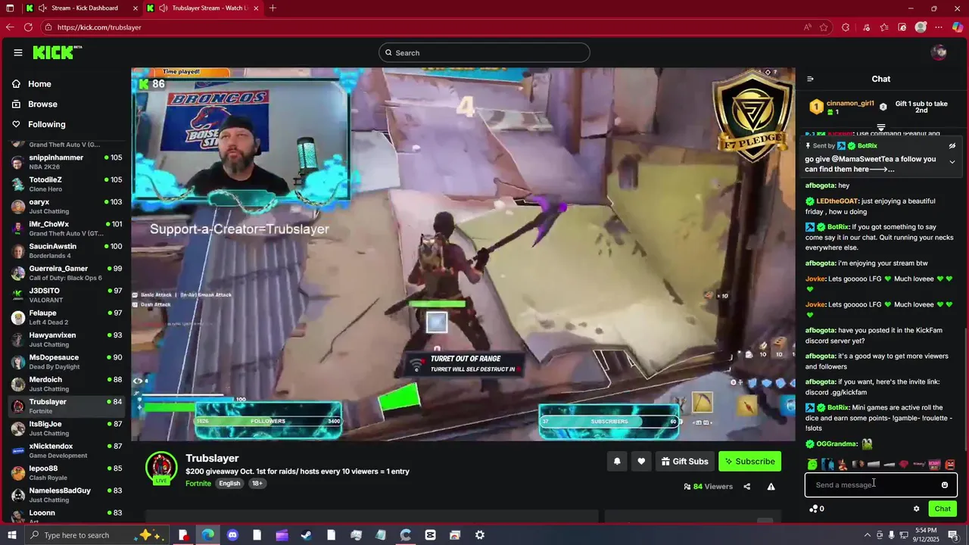Click the English language tag
Image resolution: width=969 pixels, height=545 pixels.
[229, 484]
